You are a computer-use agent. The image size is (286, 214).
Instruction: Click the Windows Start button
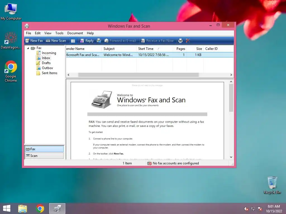point(7,208)
